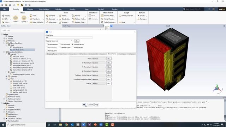Click the mesh Info icon
The image size is (226, 127).
(3, 19)
